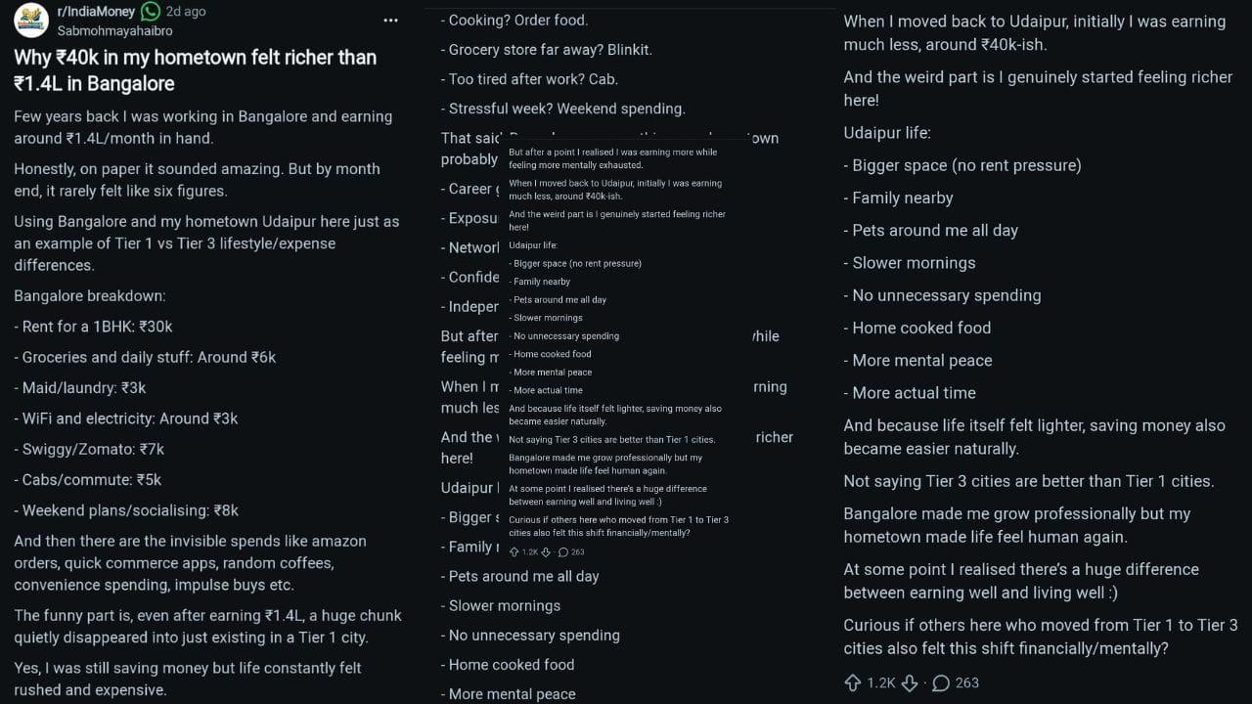
Task: Click the 'Grocery store far away? Blinkit.' line
Action: pos(547,49)
